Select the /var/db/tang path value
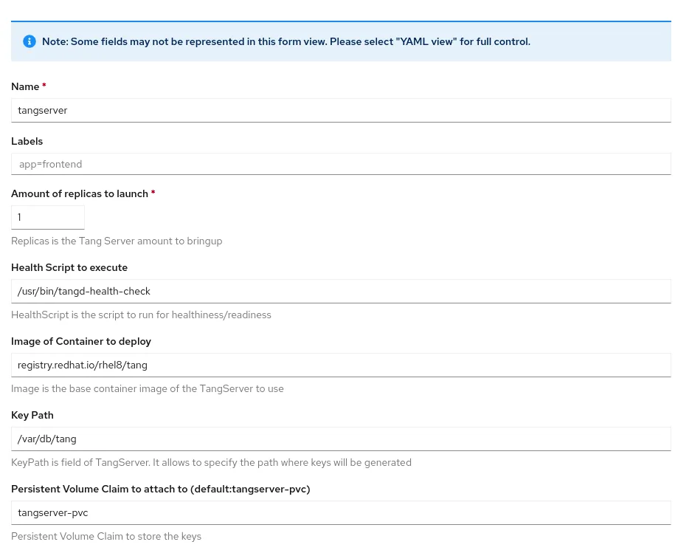Viewport: 675px width, 553px height. tap(46, 439)
